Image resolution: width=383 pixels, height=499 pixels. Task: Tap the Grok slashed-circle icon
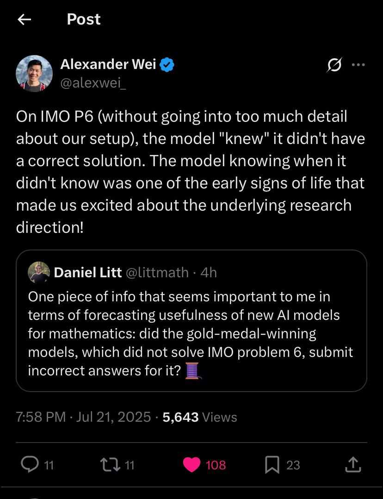pos(334,66)
